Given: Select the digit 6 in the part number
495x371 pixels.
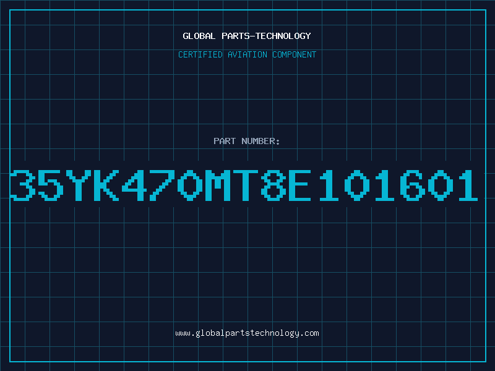Looking at the screenshot, I should click(413, 185).
